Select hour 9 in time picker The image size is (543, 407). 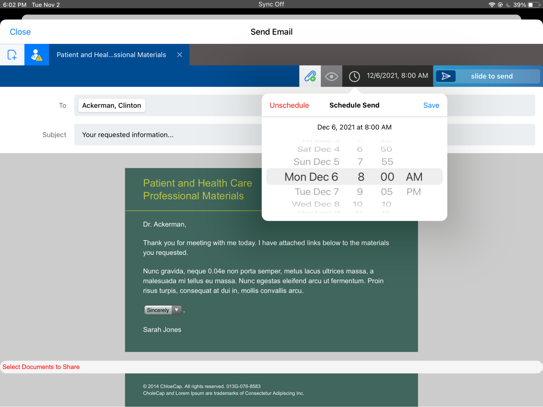(360, 192)
